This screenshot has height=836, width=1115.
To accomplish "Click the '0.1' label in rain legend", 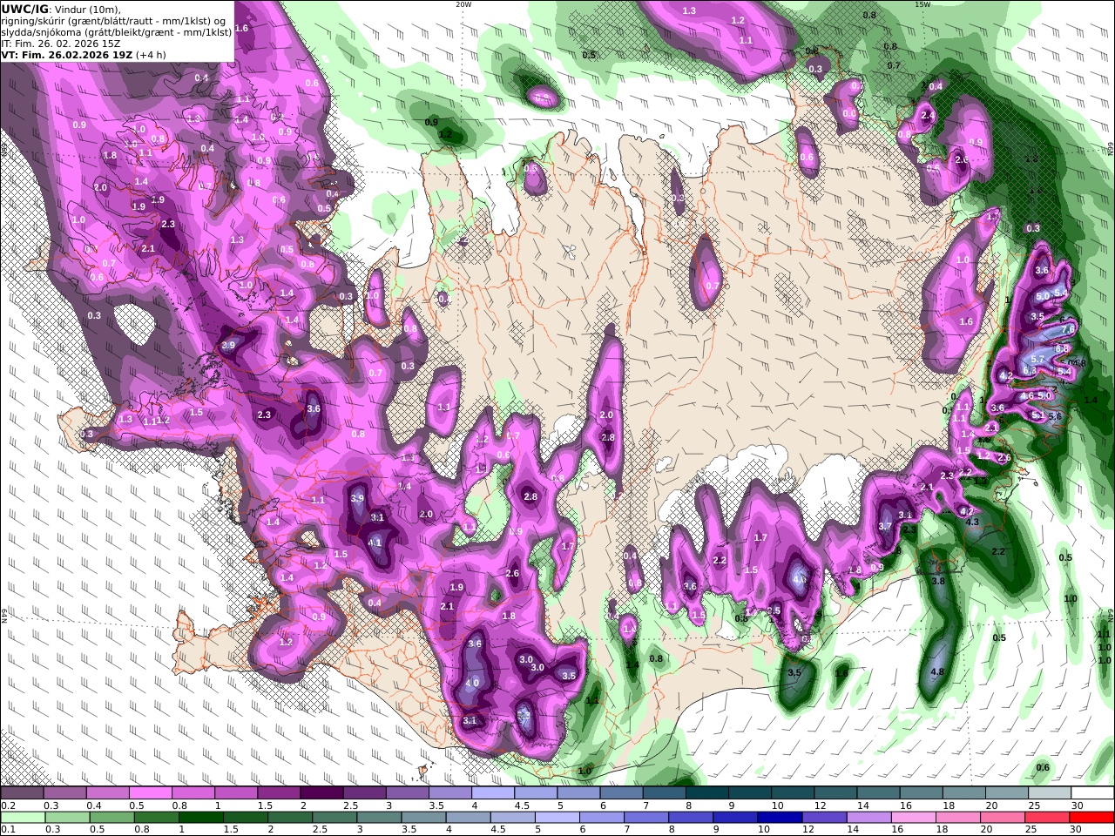I will (8, 830).
